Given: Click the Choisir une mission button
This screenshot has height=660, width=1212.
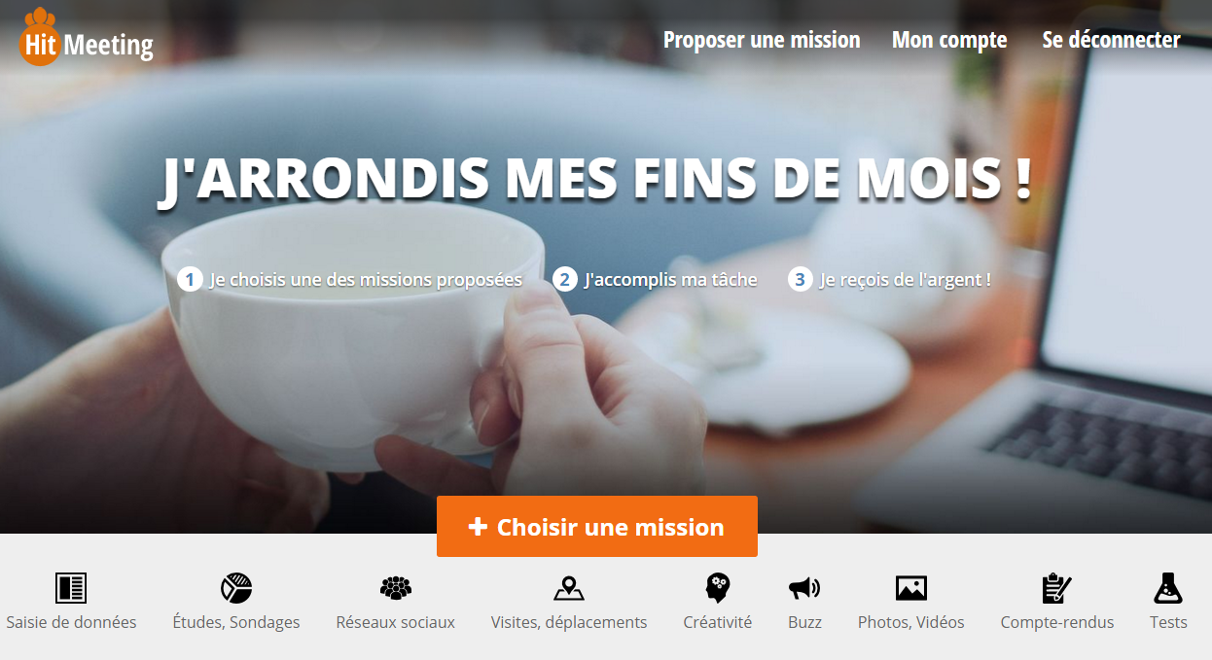Looking at the screenshot, I should tap(597, 527).
